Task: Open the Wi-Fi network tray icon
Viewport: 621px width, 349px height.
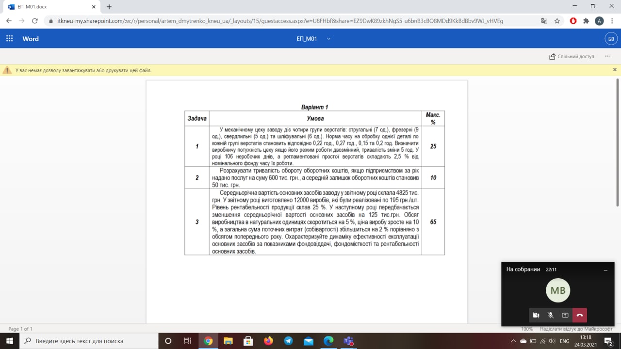Action: tap(542, 341)
